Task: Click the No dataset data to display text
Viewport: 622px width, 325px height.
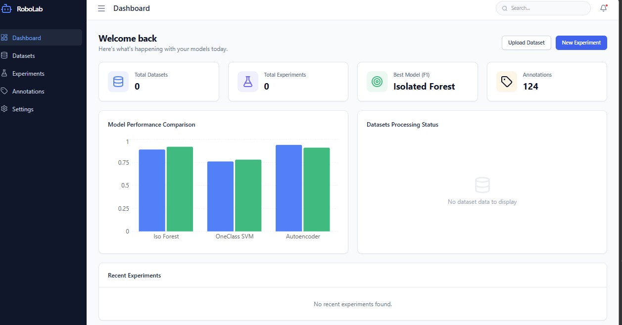Action: tap(482, 202)
